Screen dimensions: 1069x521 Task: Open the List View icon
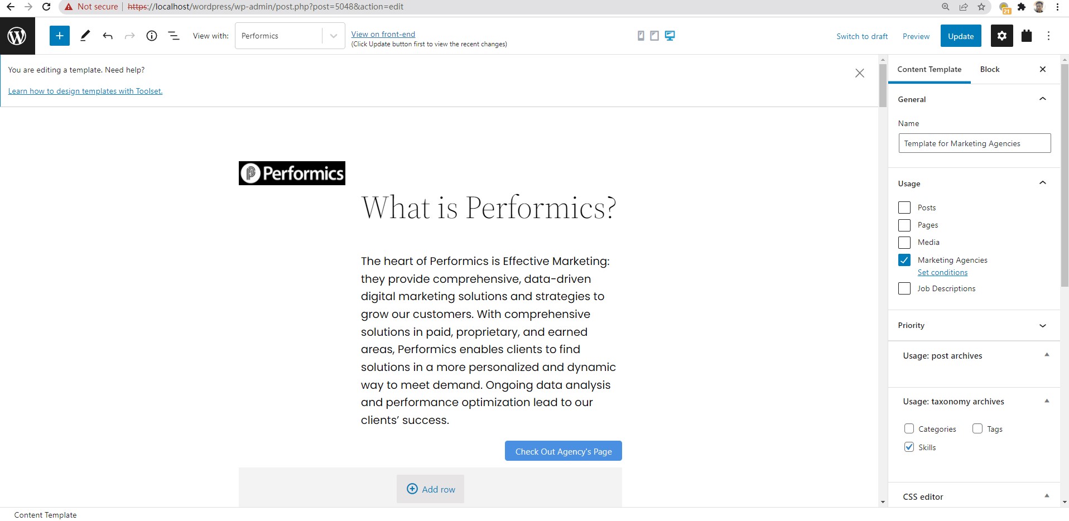(174, 36)
